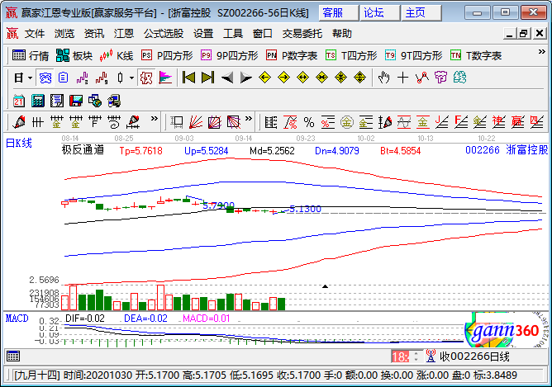Open the P数字表 tool
Image resolution: width=552 pixels, height=387 pixels.
tap(292, 55)
